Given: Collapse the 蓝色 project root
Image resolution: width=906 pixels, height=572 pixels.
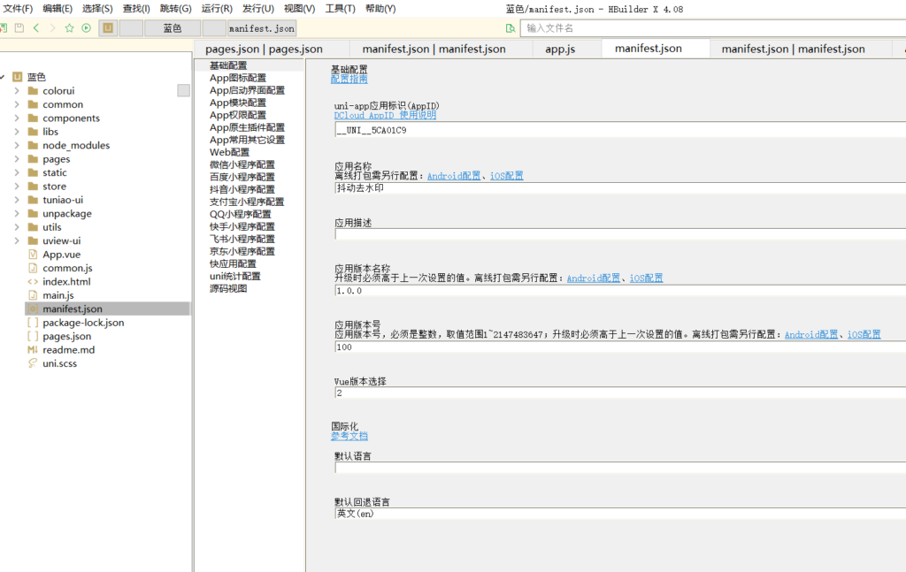Looking at the screenshot, I should coord(4,78).
